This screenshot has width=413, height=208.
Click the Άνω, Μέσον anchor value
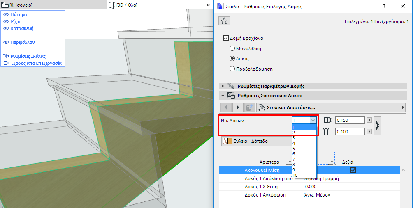[317, 195]
